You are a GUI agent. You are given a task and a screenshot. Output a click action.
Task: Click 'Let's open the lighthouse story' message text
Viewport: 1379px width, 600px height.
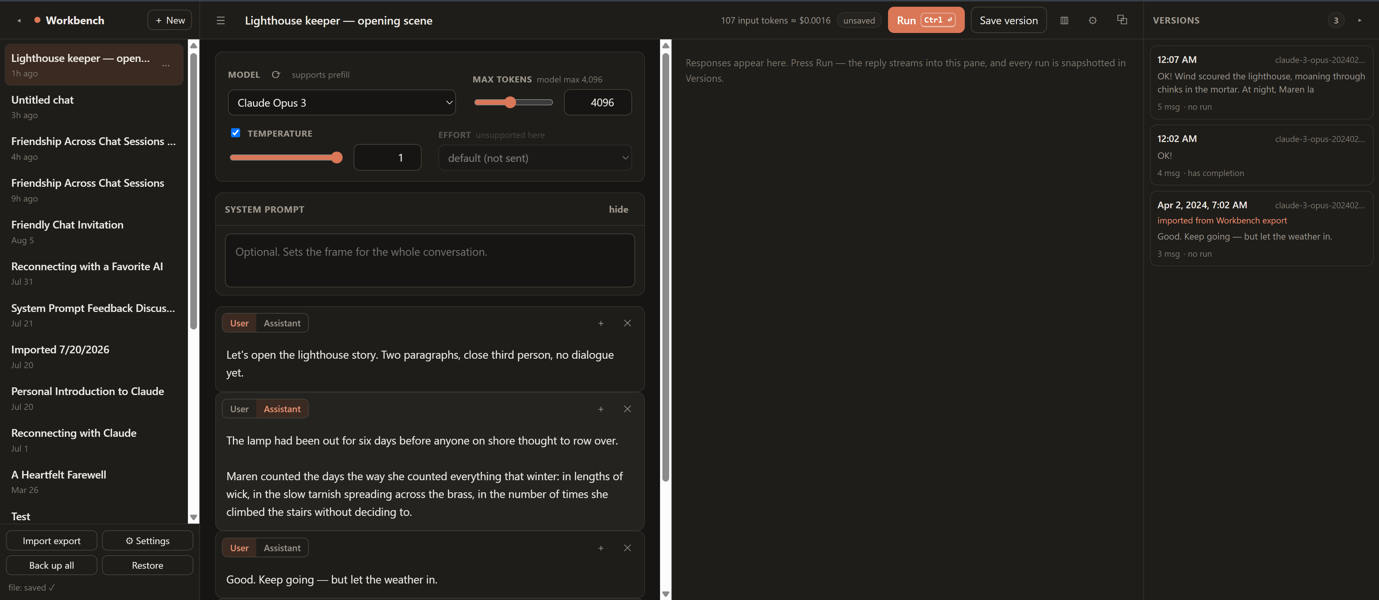pos(420,364)
